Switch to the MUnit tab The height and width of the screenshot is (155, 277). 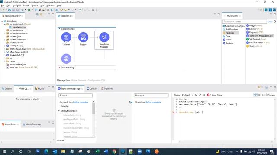pyautogui.click(x=39, y=89)
